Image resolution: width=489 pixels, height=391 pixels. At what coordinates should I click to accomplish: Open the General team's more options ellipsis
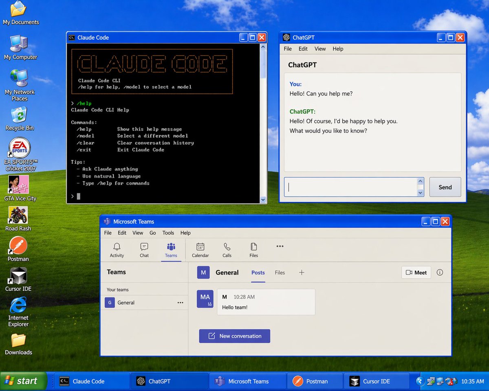pos(180,303)
